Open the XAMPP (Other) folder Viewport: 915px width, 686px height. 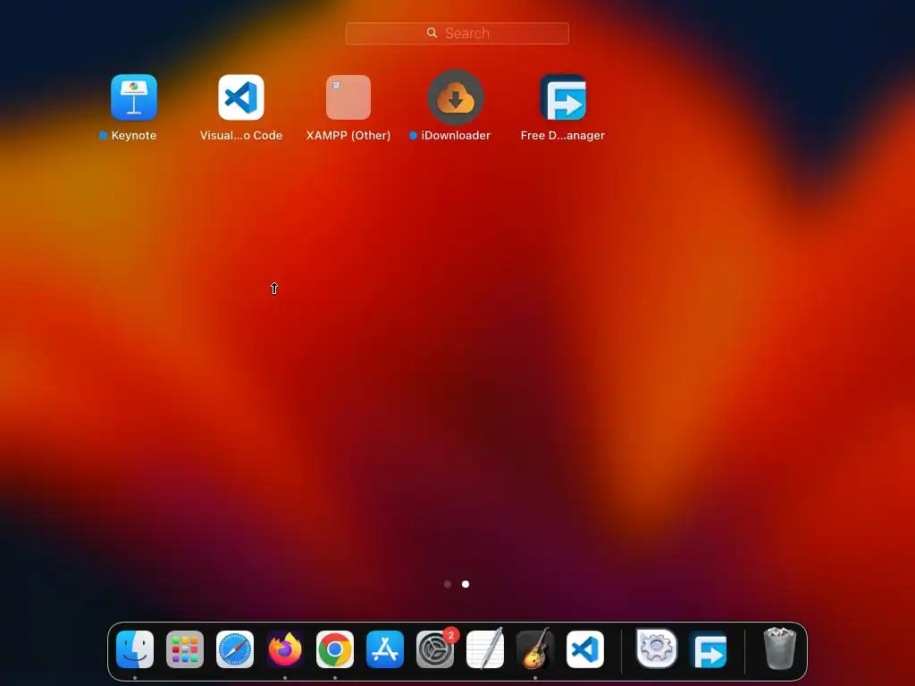(x=348, y=97)
